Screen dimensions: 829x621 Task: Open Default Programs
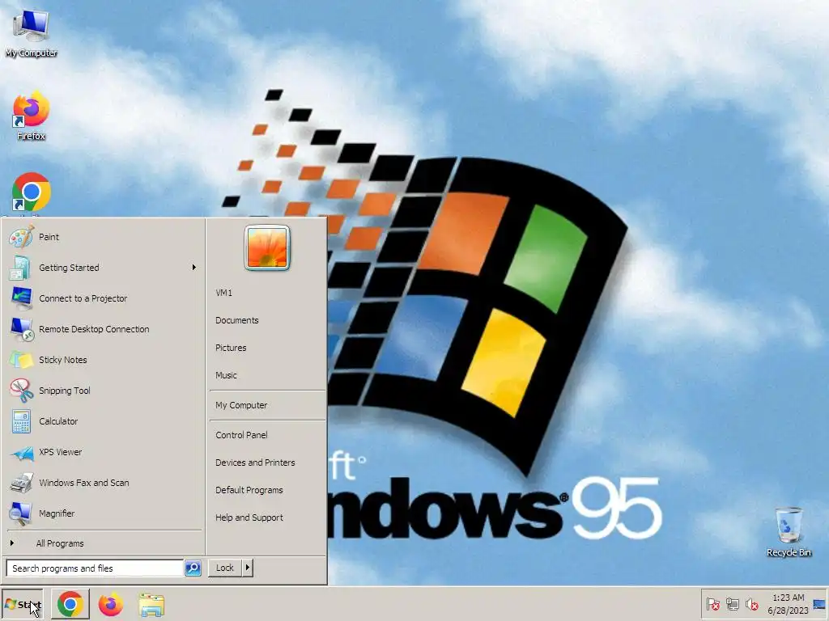249,490
